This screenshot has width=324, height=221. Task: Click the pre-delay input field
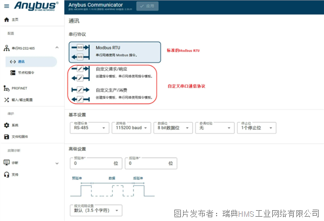[96, 163]
